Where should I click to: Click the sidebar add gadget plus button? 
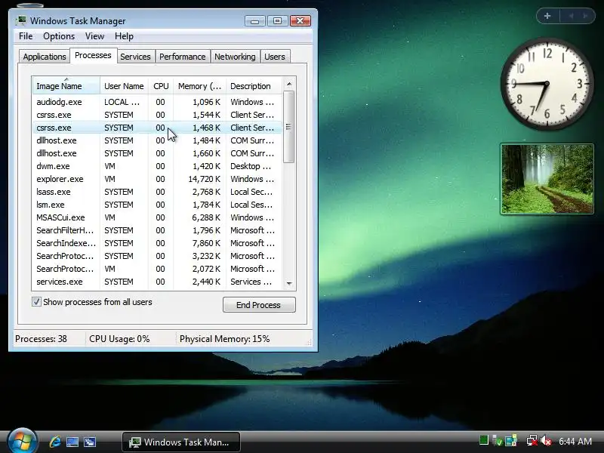click(547, 16)
